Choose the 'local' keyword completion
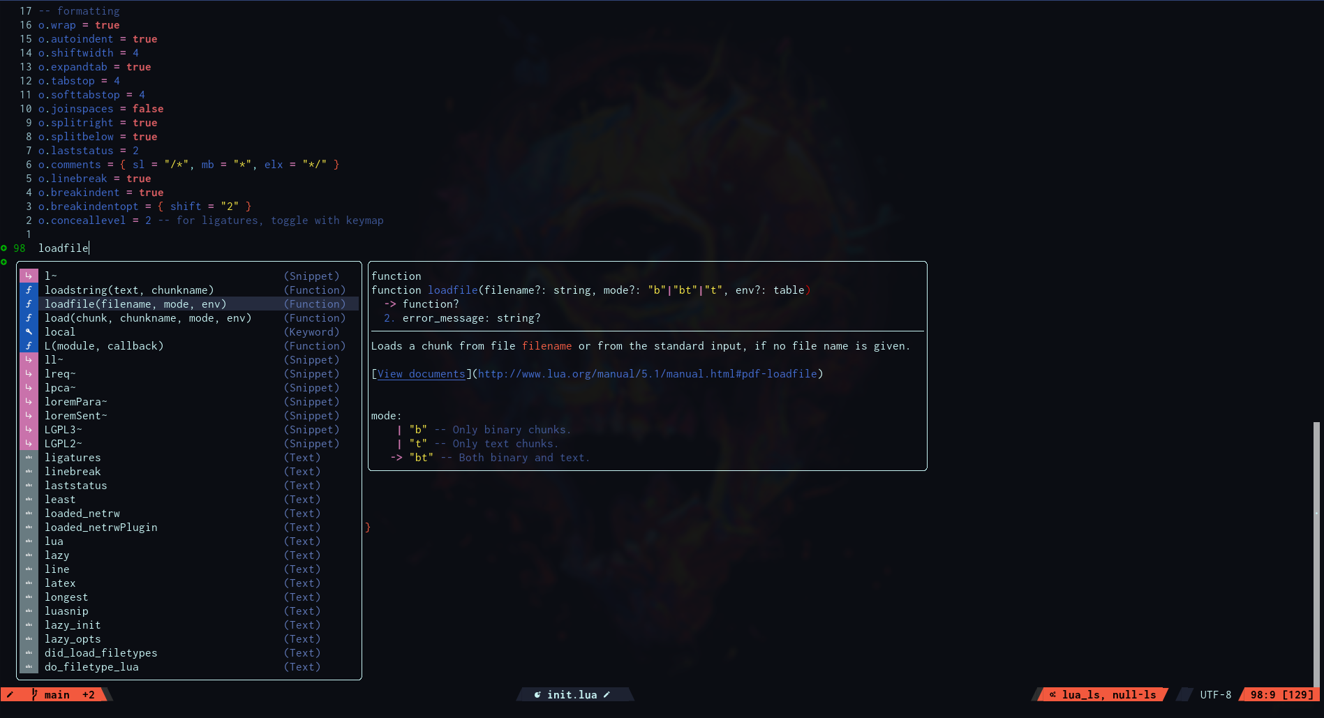The image size is (1324, 718). pyautogui.click(x=189, y=332)
